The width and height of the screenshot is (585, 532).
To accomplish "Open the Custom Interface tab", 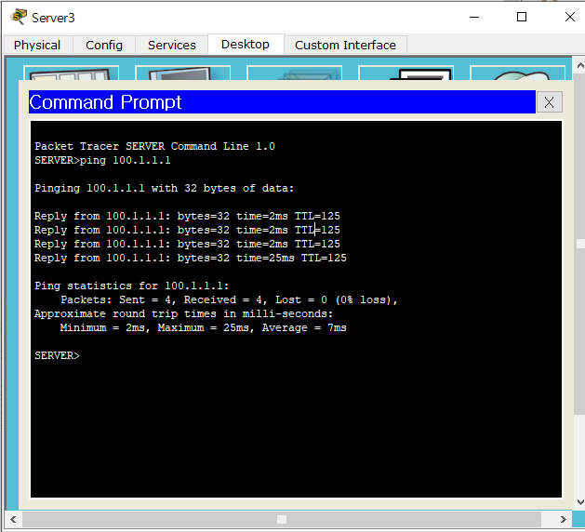I will click(345, 45).
